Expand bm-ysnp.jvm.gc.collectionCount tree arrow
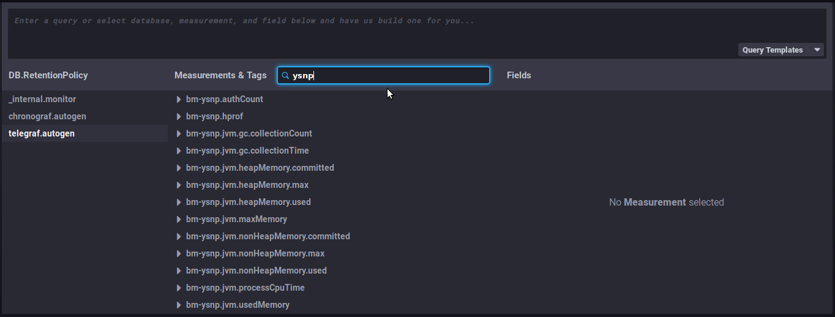Screen dimensions: 835x317 [x=179, y=133]
